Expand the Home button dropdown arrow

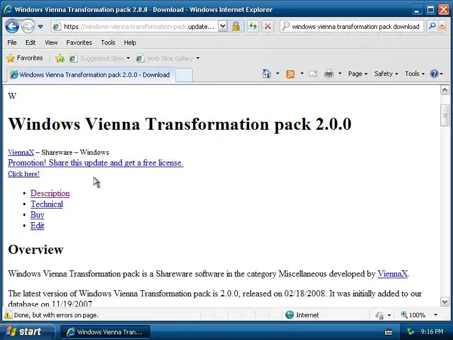click(x=277, y=74)
